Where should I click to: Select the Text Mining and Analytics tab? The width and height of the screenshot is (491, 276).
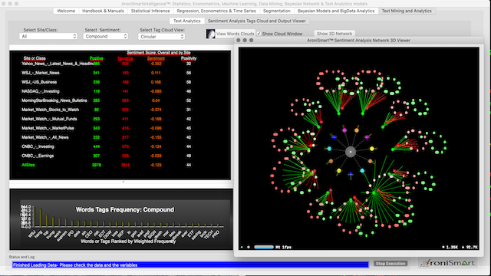[x=407, y=11]
